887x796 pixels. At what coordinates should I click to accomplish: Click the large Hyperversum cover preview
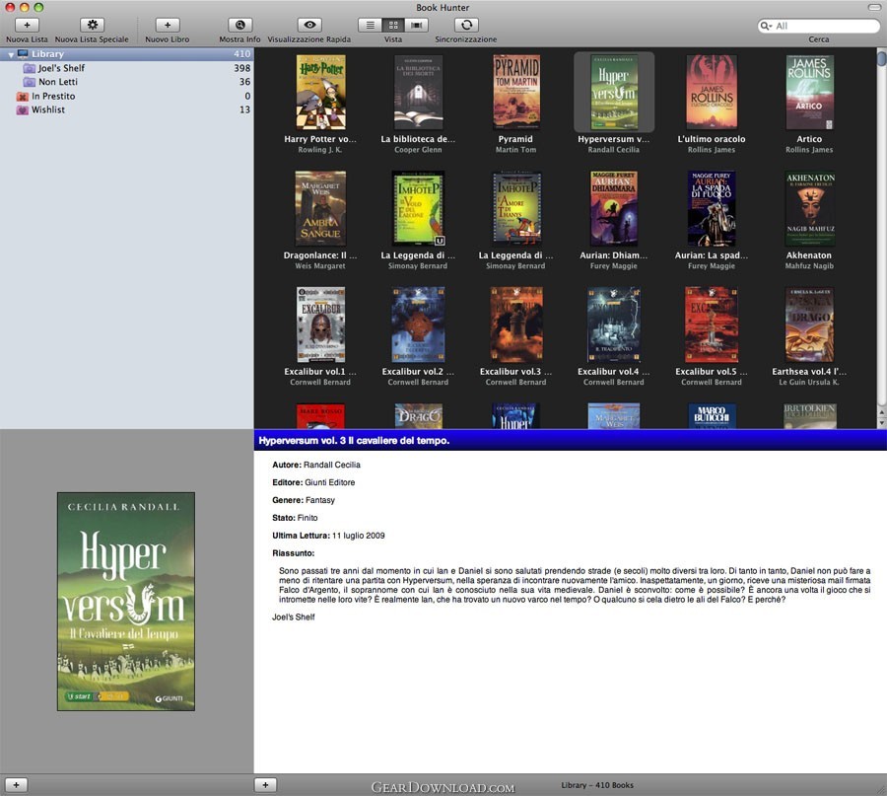tap(126, 602)
